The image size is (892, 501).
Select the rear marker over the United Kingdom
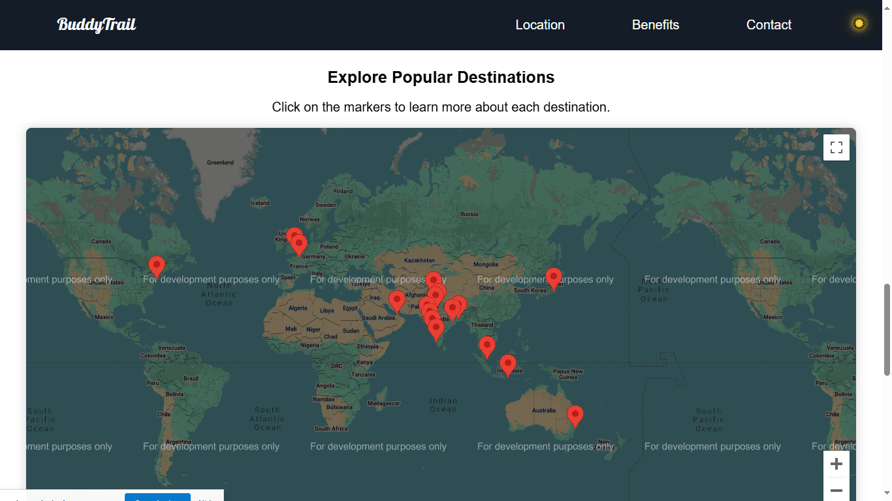point(293,233)
